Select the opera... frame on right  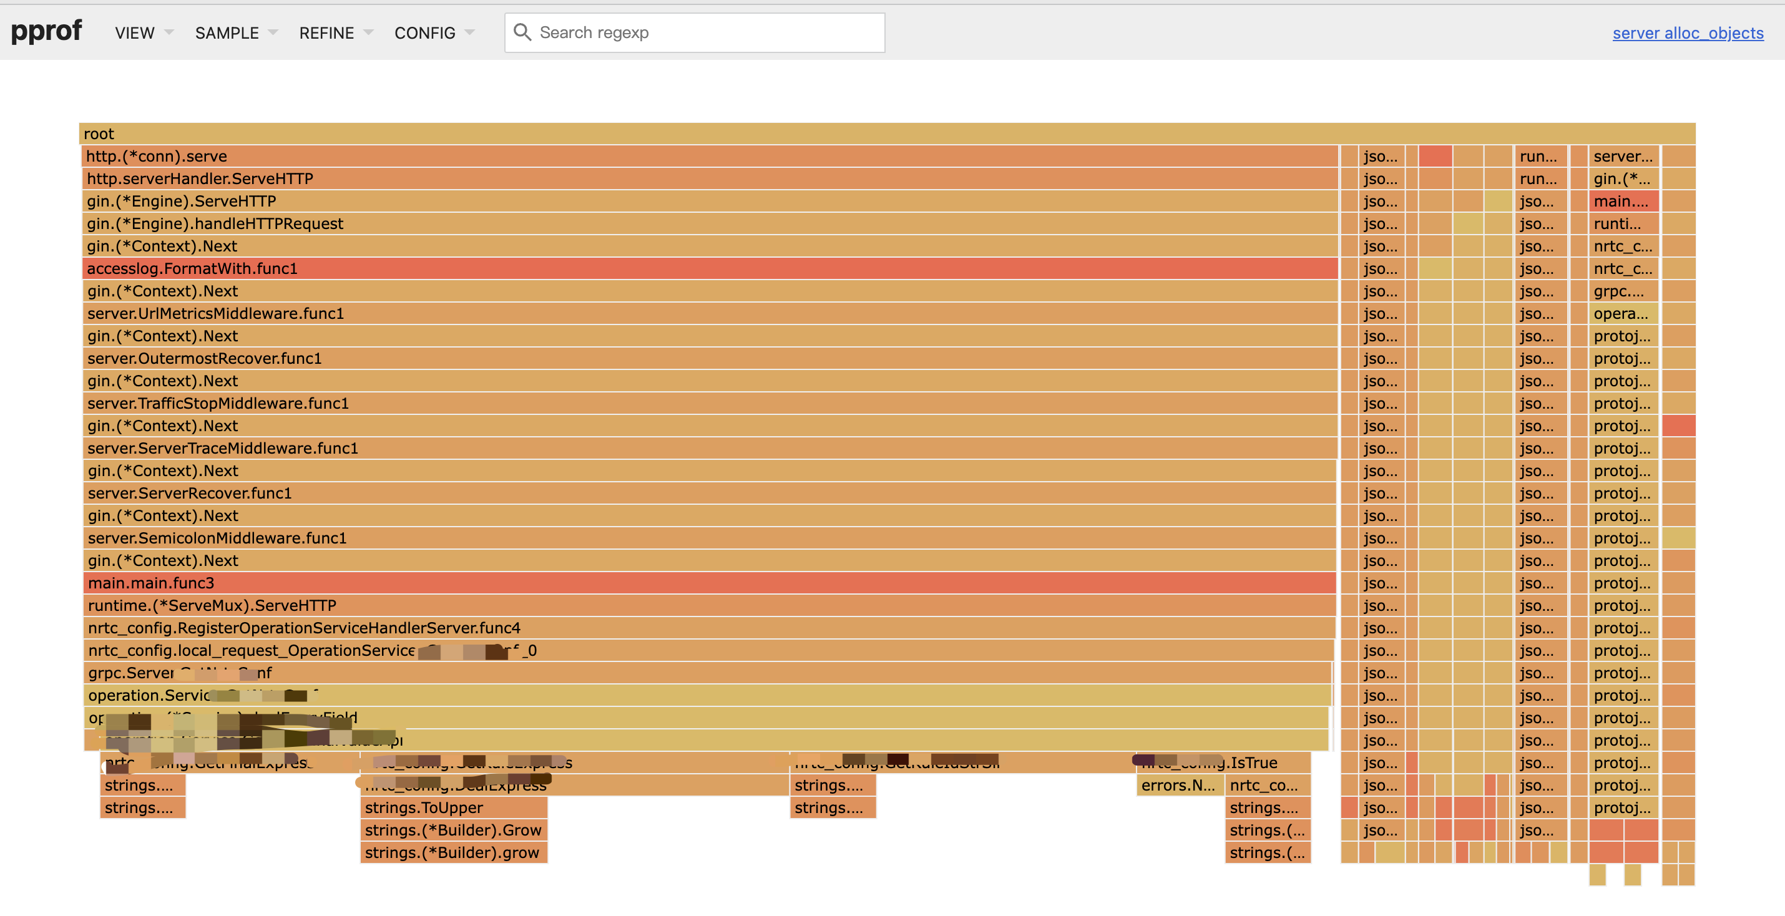(x=1623, y=314)
